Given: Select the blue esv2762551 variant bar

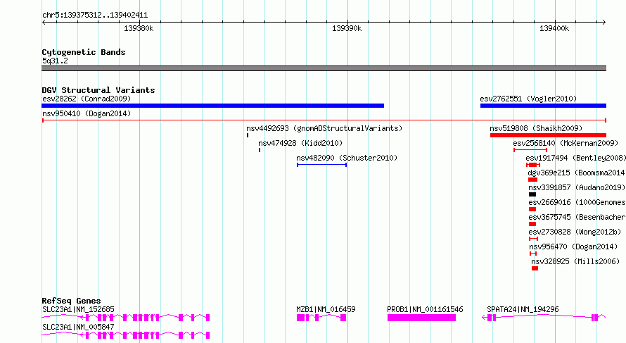Looking at the screenshot, I should click(543, 106).
